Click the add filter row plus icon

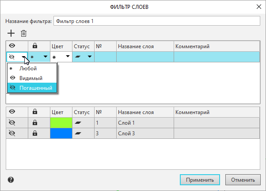coord(11,33)
